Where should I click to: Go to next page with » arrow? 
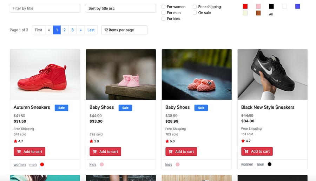coord(80,30)
